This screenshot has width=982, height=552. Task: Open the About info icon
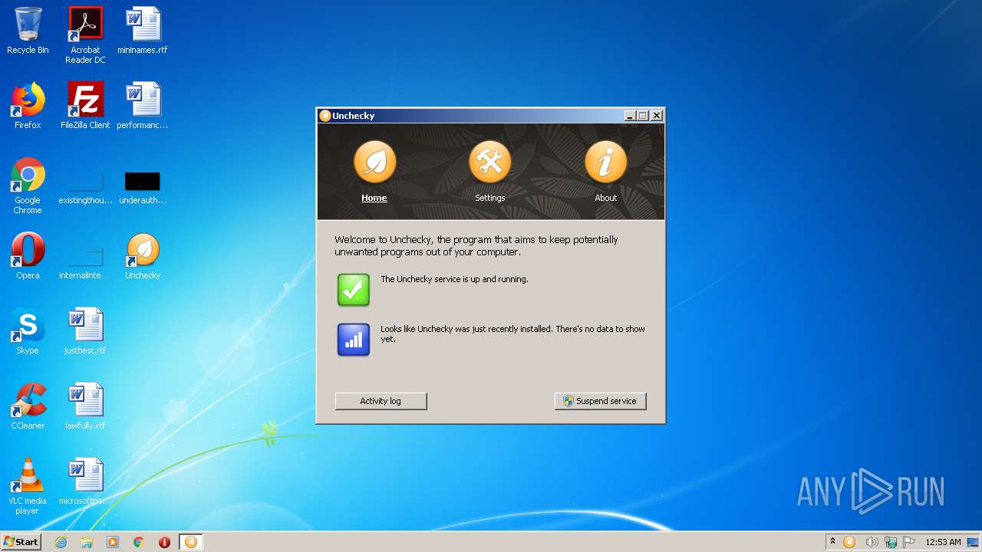(605, 162)
